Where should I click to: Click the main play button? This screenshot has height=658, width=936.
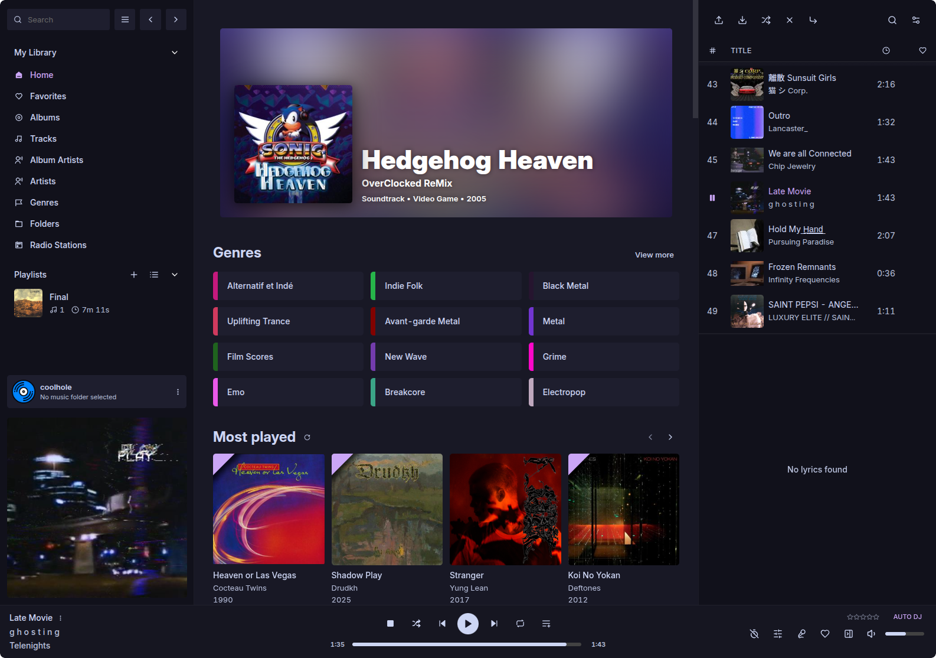[x=468, y=624]
